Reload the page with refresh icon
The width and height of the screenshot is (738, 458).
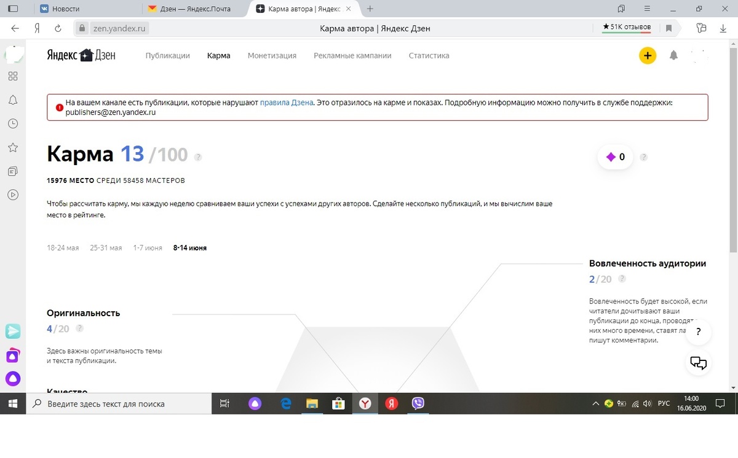(x=58, y=28)
